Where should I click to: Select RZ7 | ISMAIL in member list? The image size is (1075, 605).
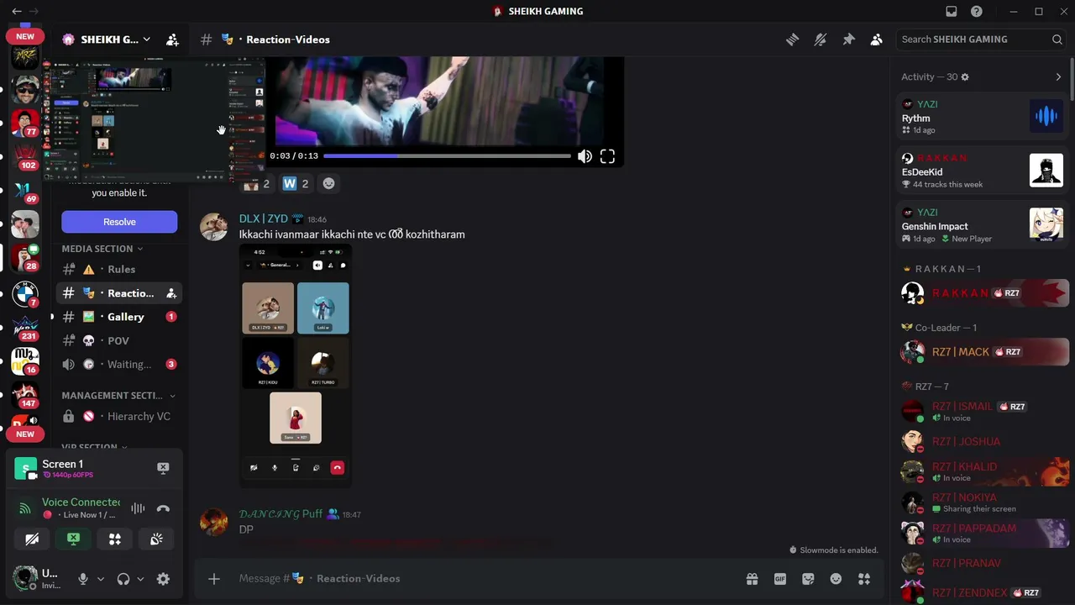pyautogui.click(x=982, y=411)
